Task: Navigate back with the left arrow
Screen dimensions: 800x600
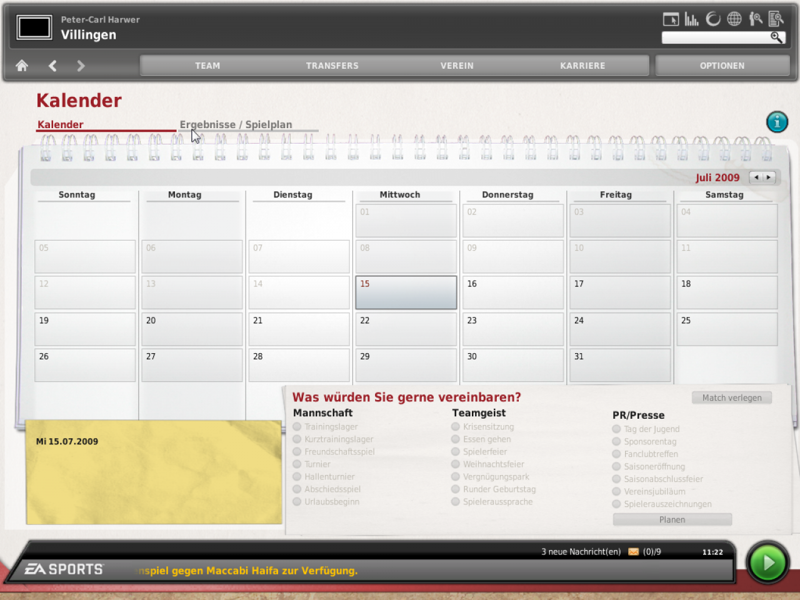Action: pyautogui.click(x=52, y=66)
